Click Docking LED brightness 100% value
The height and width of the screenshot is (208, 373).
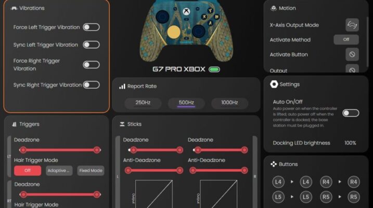(350, 143)
